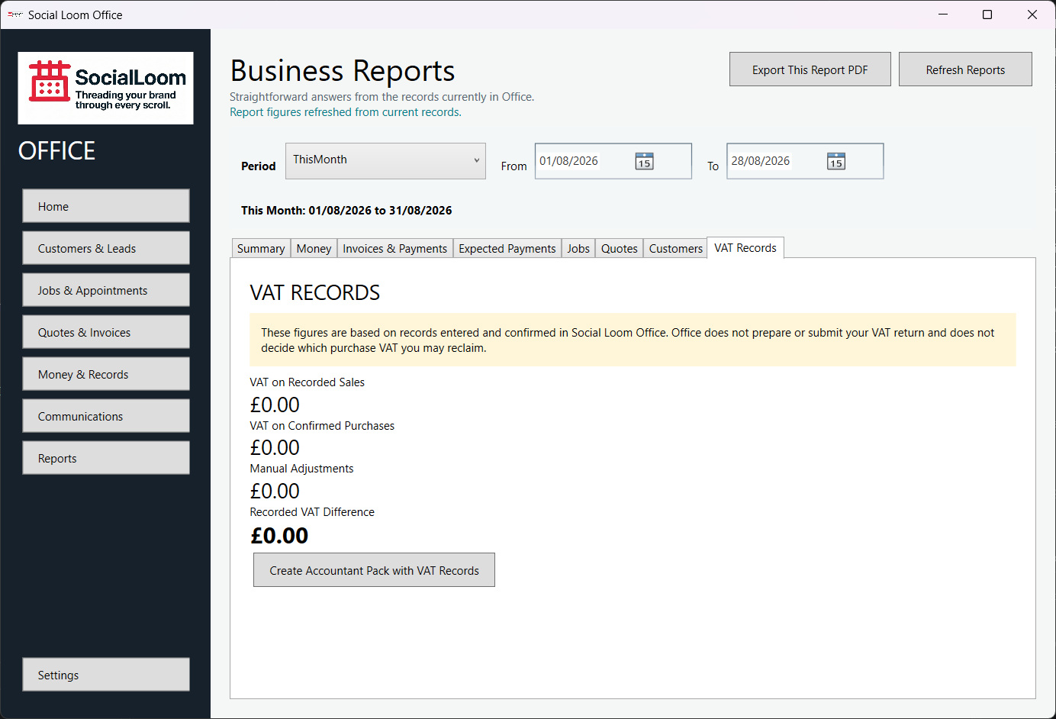This screenshot has height=719, width=1056.
Task: Click the 'VAT RECORDS' heading
Action: 314,292
